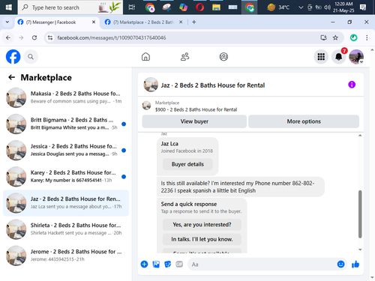
Task: Open the Groups icon in top navigation
Action: (223, 57)
